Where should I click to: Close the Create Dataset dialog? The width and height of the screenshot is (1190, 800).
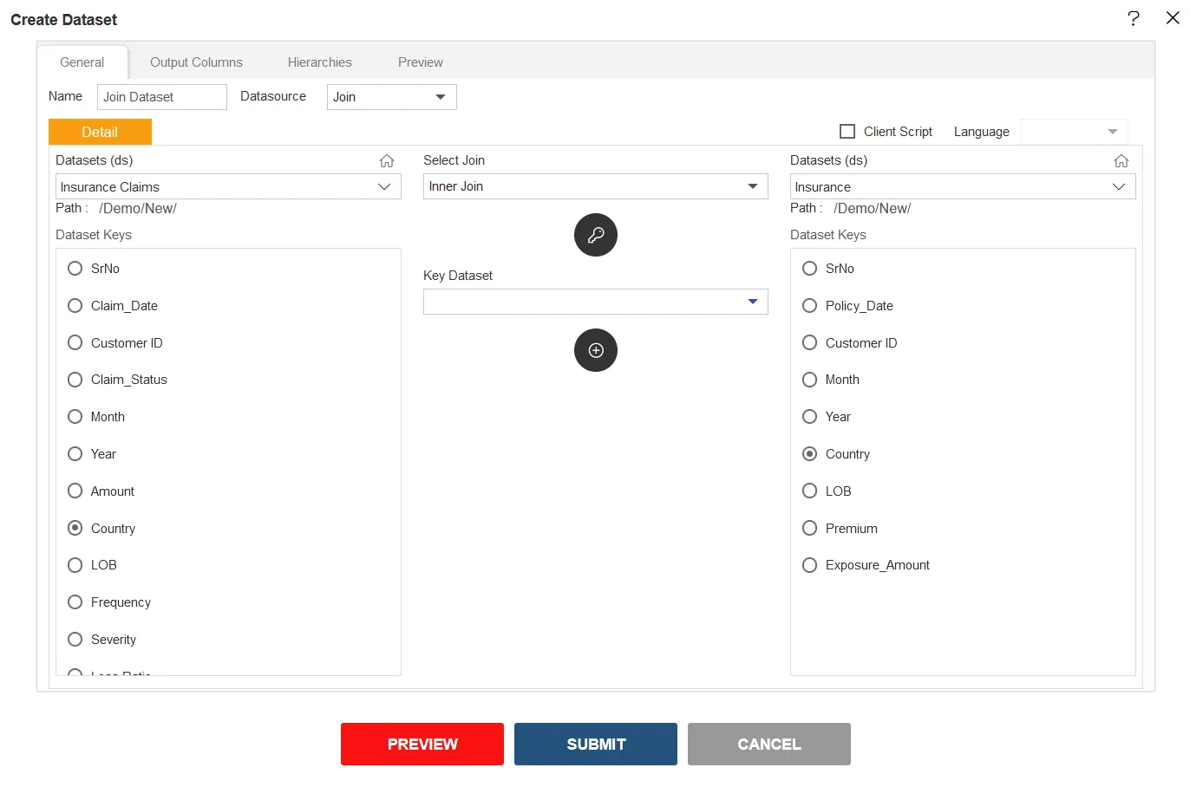[1173, 18]
